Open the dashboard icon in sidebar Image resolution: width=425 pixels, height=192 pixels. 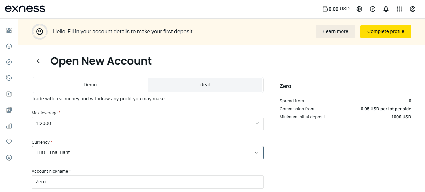[x=9, y=30]
